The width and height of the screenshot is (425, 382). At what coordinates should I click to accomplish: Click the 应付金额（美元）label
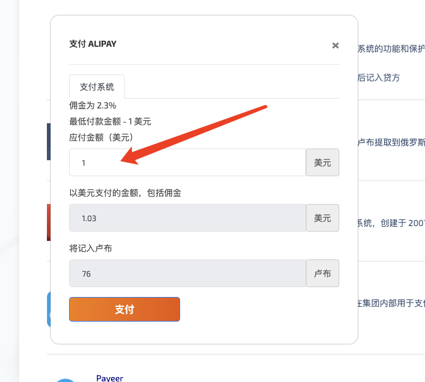click(x=102, y=137)
